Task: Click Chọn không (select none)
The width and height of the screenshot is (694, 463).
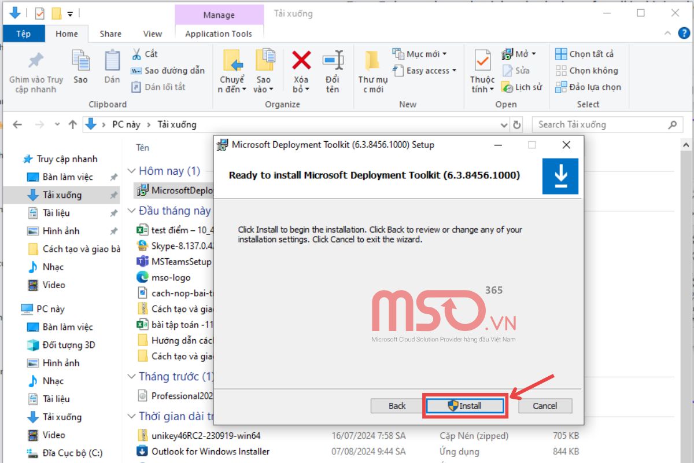Action: (586, 71)
